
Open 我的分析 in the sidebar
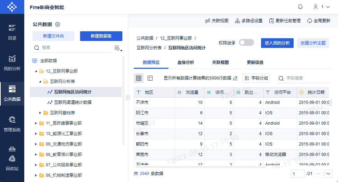[12, 63]
